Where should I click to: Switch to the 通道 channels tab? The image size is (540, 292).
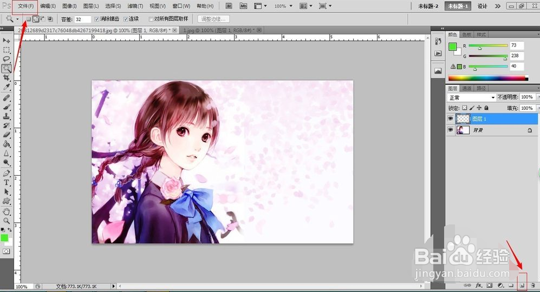pyautogui.click(x=467, y=88)
